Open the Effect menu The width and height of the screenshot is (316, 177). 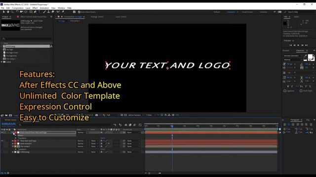tap(35, 8)
